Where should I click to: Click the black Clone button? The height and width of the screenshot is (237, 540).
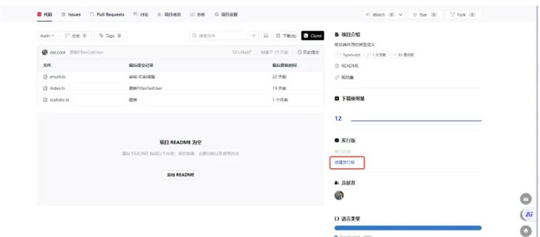[313, 35]
